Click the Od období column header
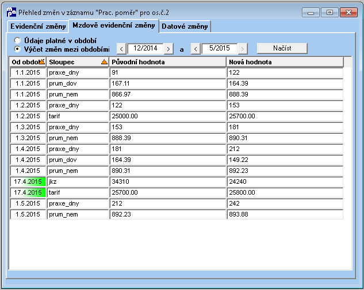The height and width of the screenshot is (290, 364). tap(28, 62)
